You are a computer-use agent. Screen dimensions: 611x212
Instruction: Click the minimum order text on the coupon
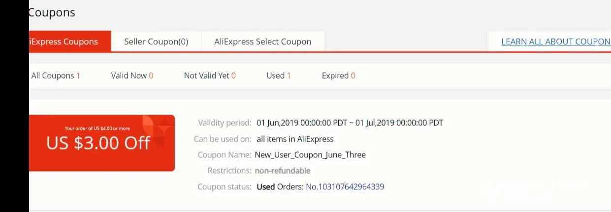[x=97, y=128]
